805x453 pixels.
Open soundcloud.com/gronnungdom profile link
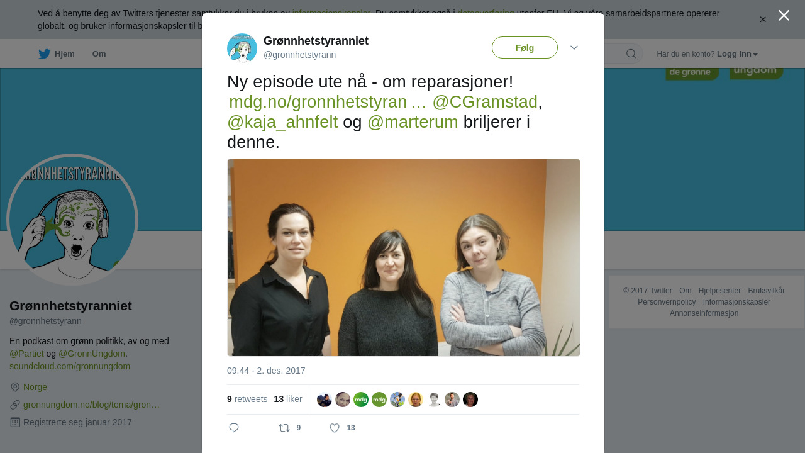point(70,366)
